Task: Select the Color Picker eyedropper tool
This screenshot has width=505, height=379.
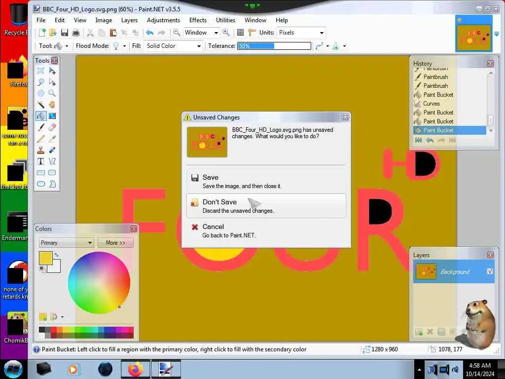Action: [x=52, y=139]
